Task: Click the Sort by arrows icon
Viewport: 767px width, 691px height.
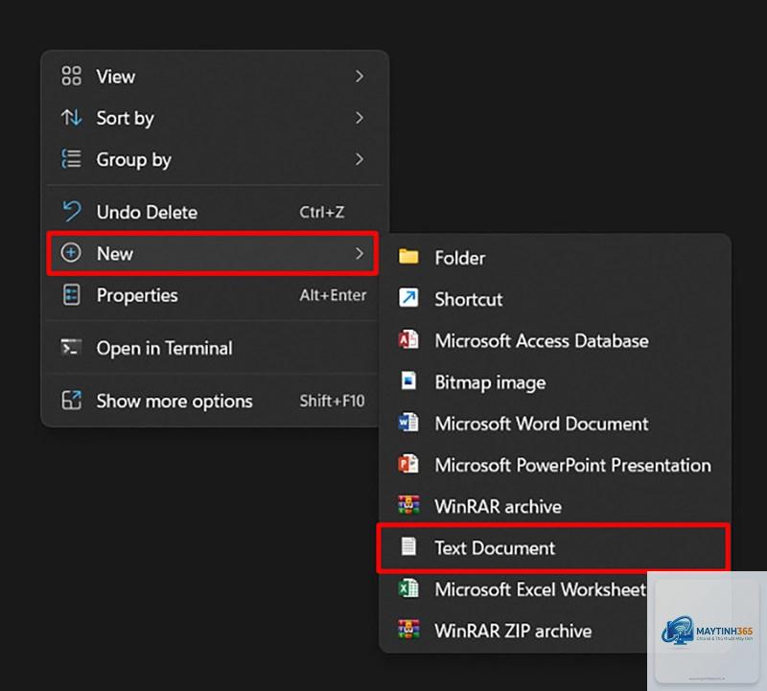Action: [71, 118]
